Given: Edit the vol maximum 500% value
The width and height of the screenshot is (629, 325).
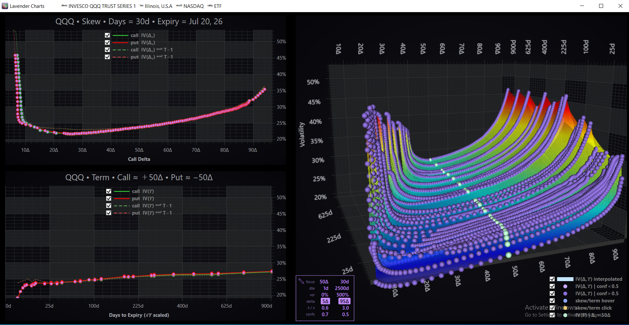Looking at the screenshot, I should pyautogui.click(x=342, y=295).
